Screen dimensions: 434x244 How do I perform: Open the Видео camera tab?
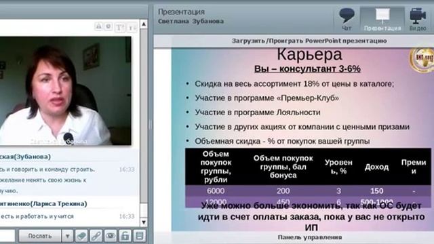coord(418,19)
